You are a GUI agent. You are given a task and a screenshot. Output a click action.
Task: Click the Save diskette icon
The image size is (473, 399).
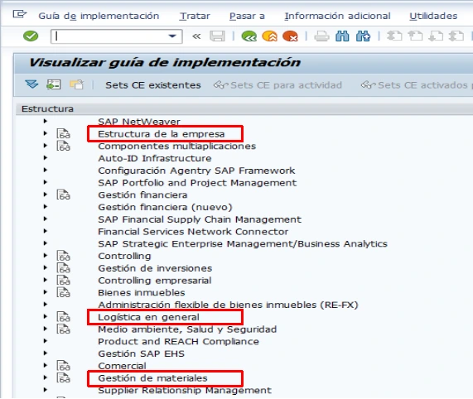click(x=217, y=36)
